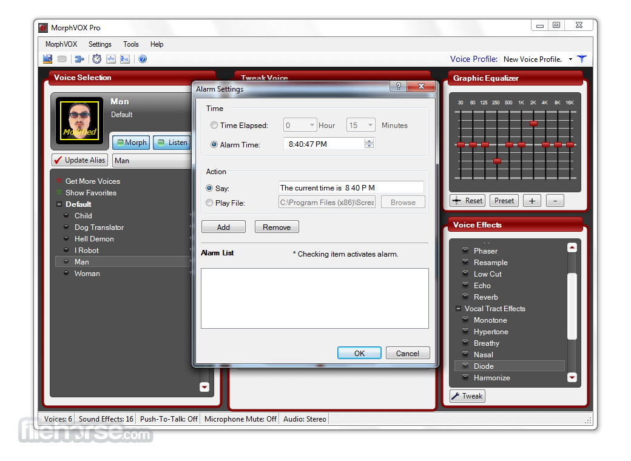Click the MorphVOX Pro title bar logo
631x461 pixels.
[43, 28]
